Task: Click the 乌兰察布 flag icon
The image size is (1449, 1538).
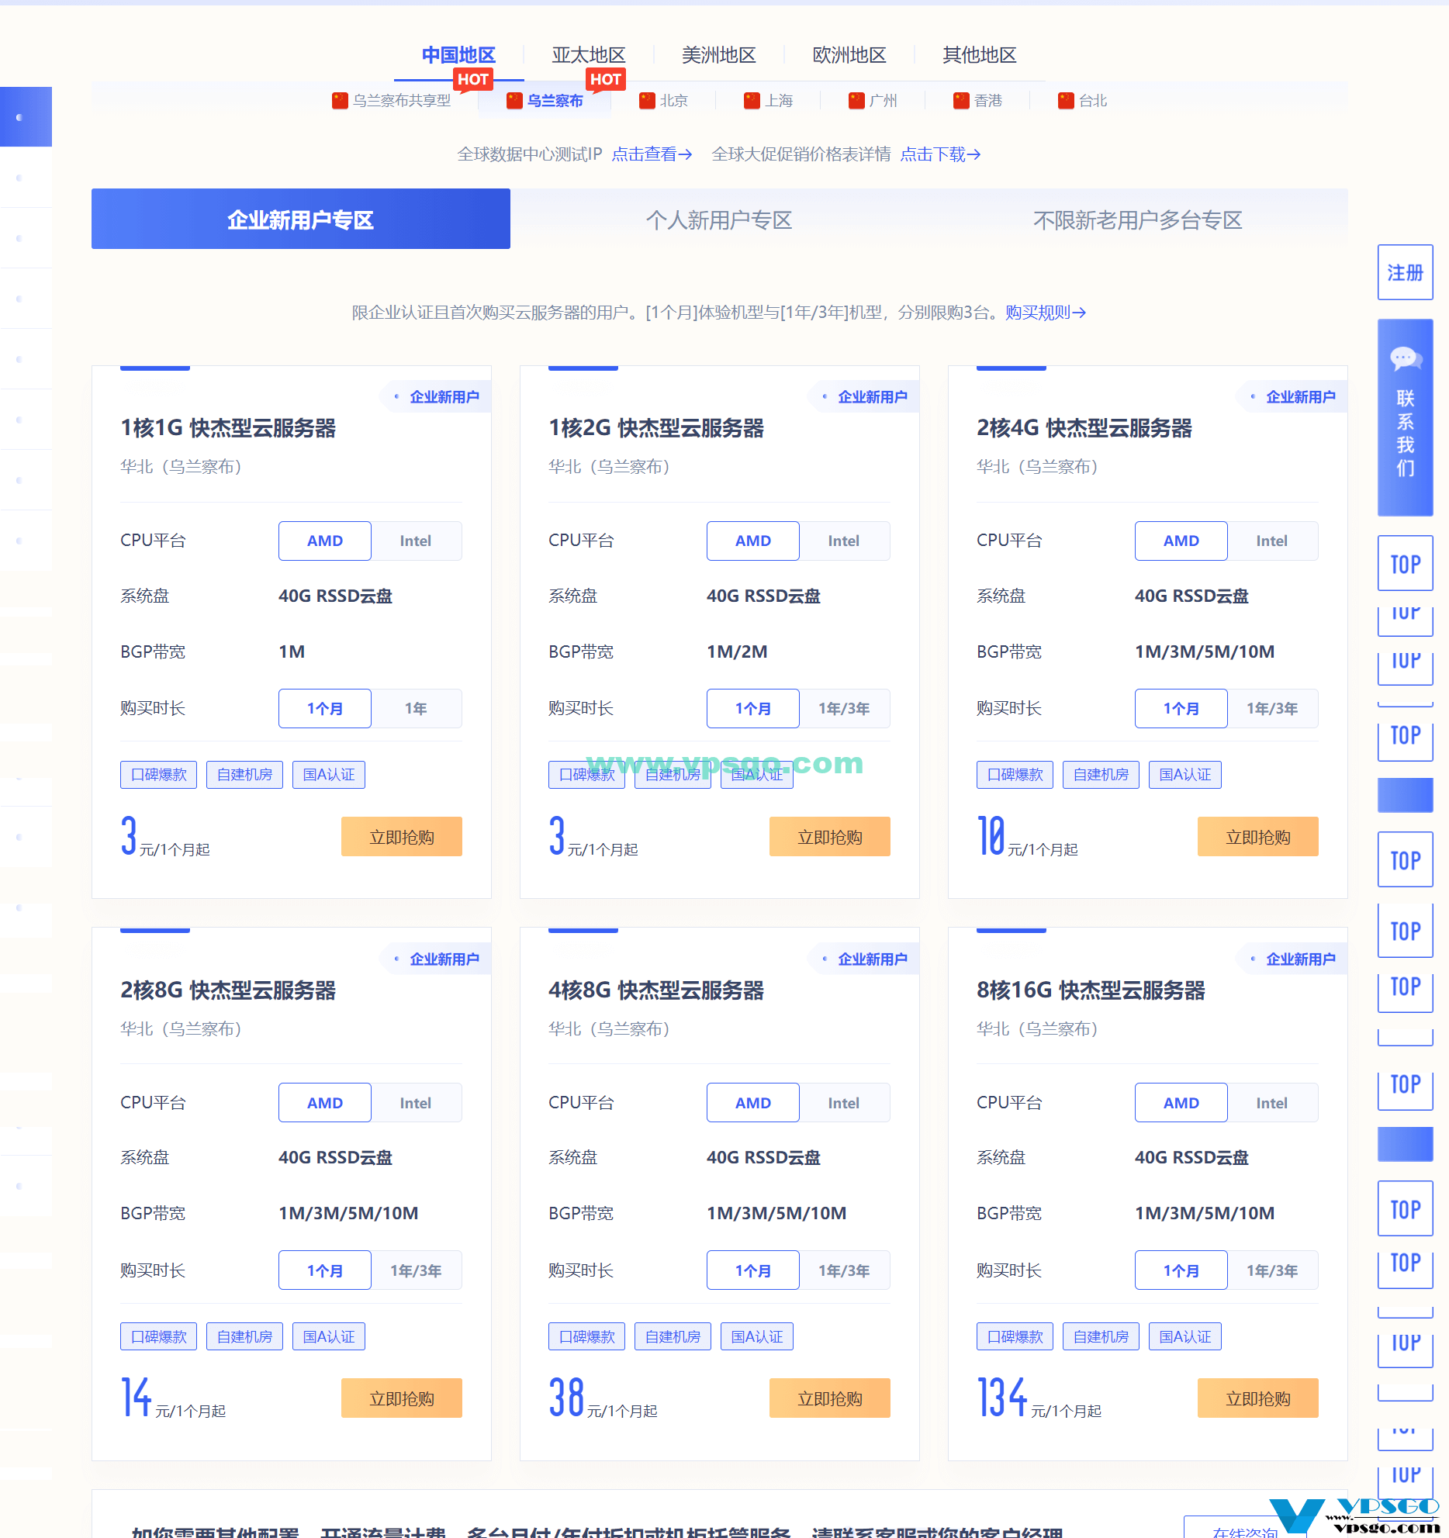Action: pyautogui.click(x=514, y=101)
